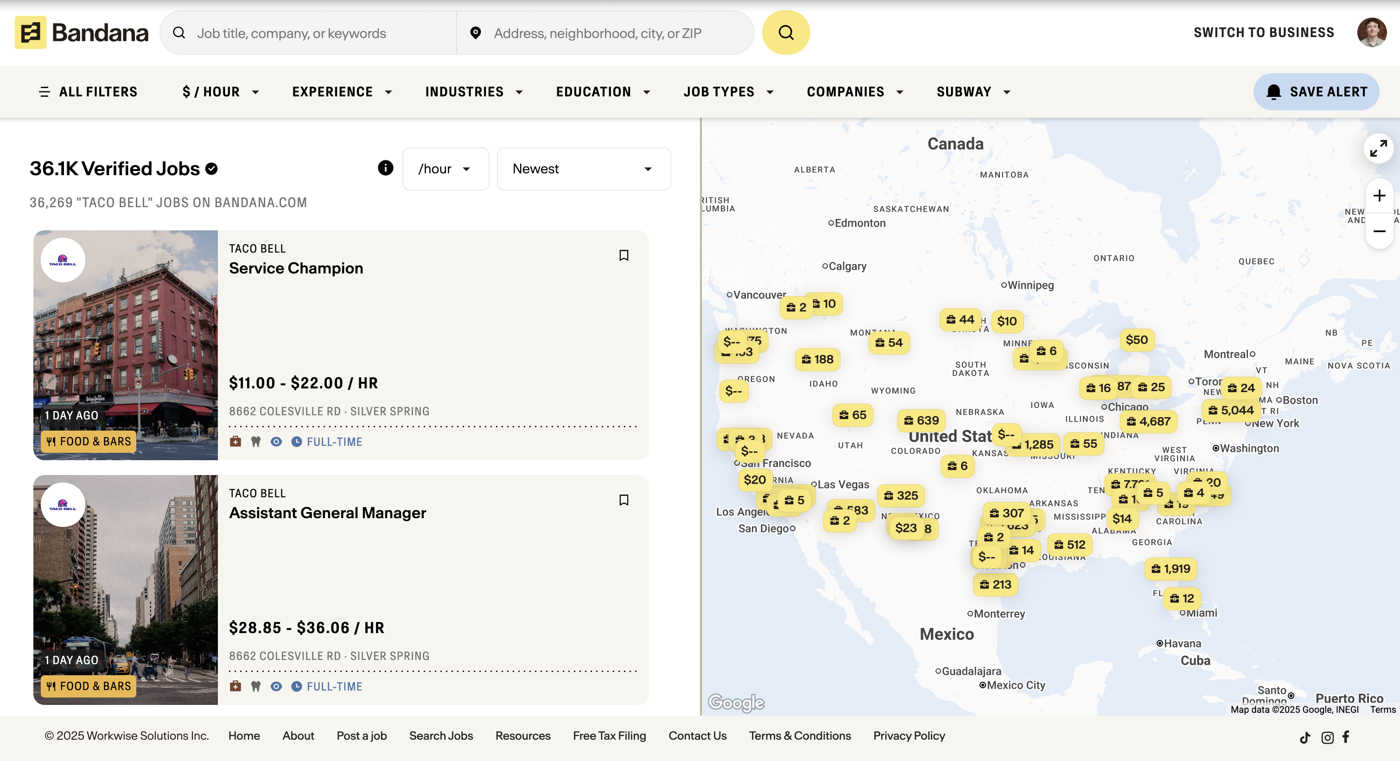This screenshot has width=1400, height=761.
Task: Open the Assistant General Manager job title
Action: (x=327, y=513)
